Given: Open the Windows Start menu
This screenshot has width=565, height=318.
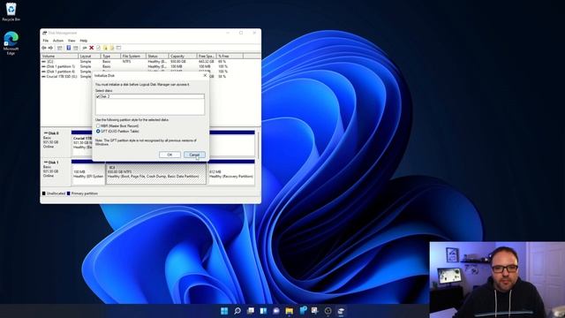Looking at the screenshot, I should (x=224, y=311).
